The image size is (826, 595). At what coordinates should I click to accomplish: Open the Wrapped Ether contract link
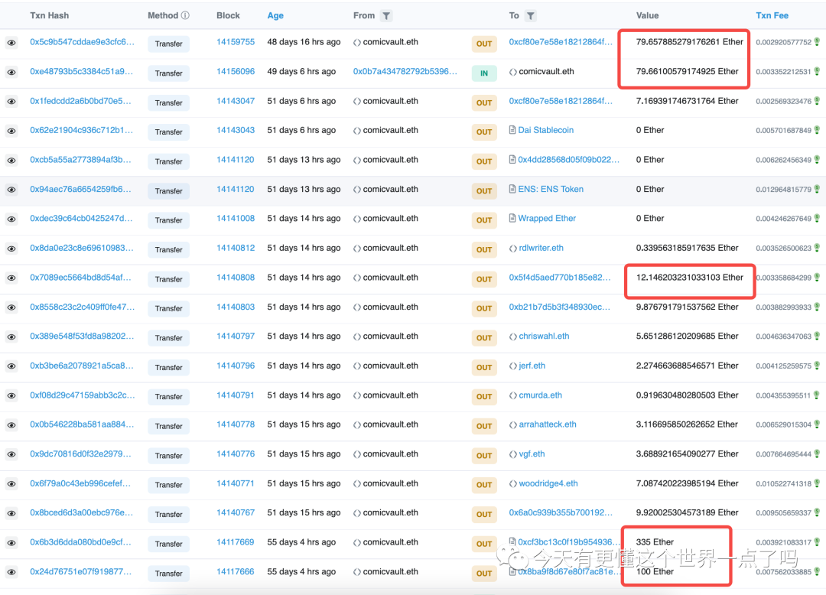[547, 218]
